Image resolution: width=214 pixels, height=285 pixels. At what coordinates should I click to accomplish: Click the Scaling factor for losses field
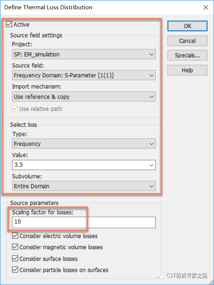pos(84,222)
